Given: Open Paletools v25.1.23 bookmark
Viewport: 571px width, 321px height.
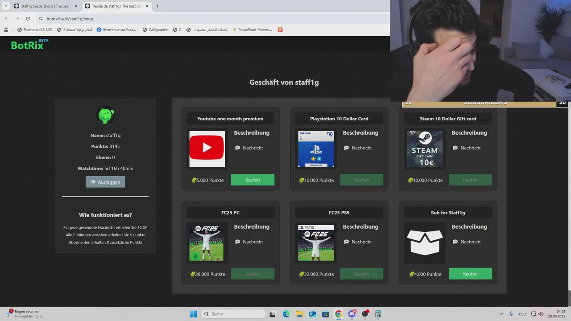Looking at the screenshot, I should click(x=34, y=30).
